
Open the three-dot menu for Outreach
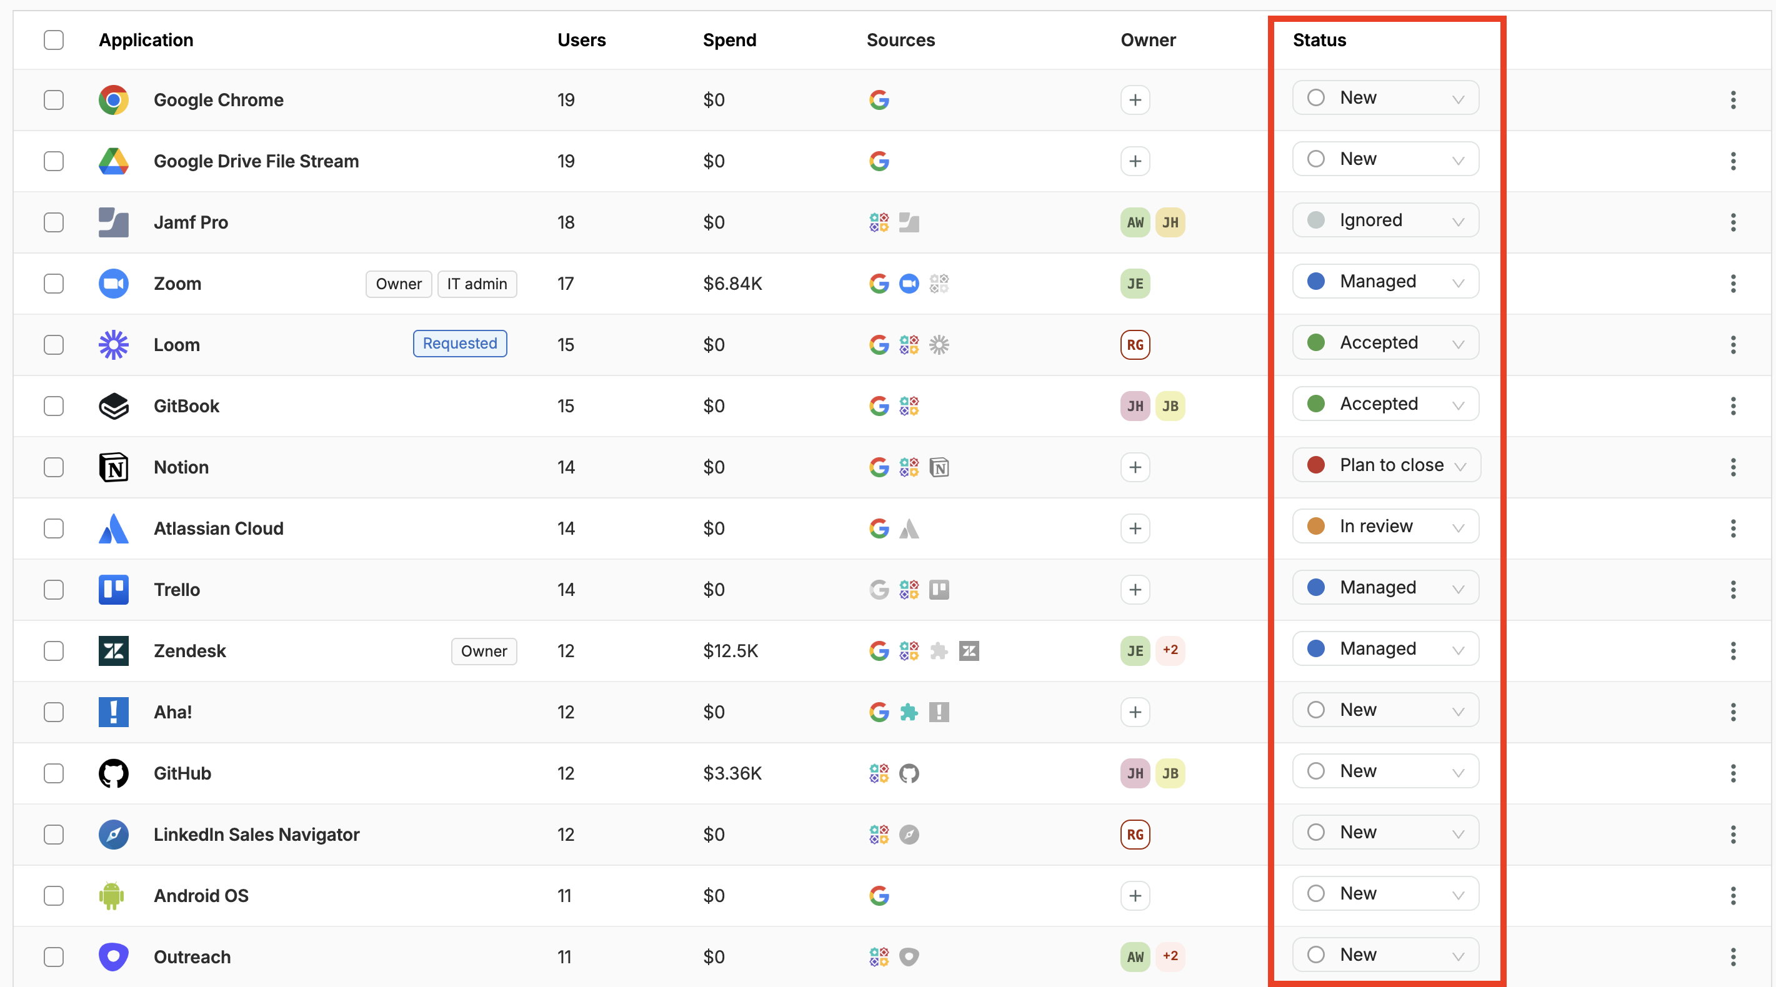click(x=1732, y=956)
